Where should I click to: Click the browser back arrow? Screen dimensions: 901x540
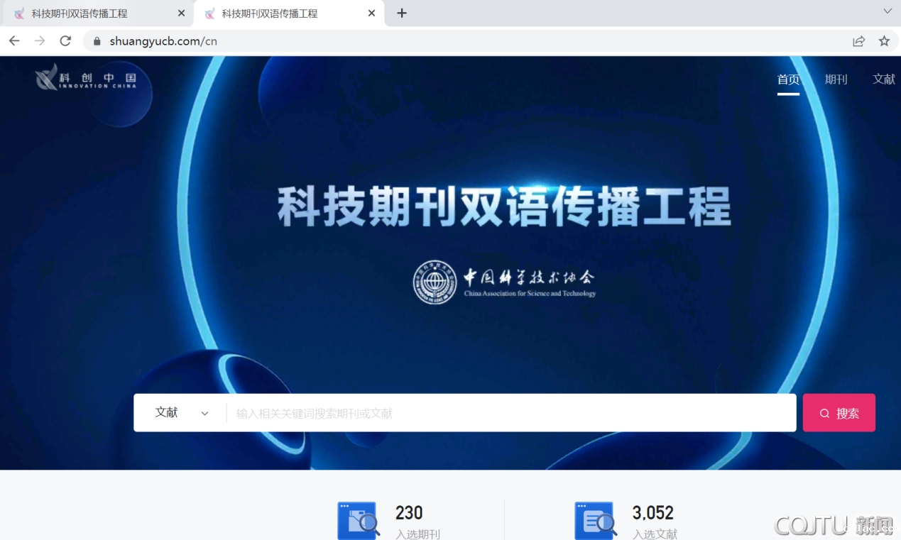[14, 41]
